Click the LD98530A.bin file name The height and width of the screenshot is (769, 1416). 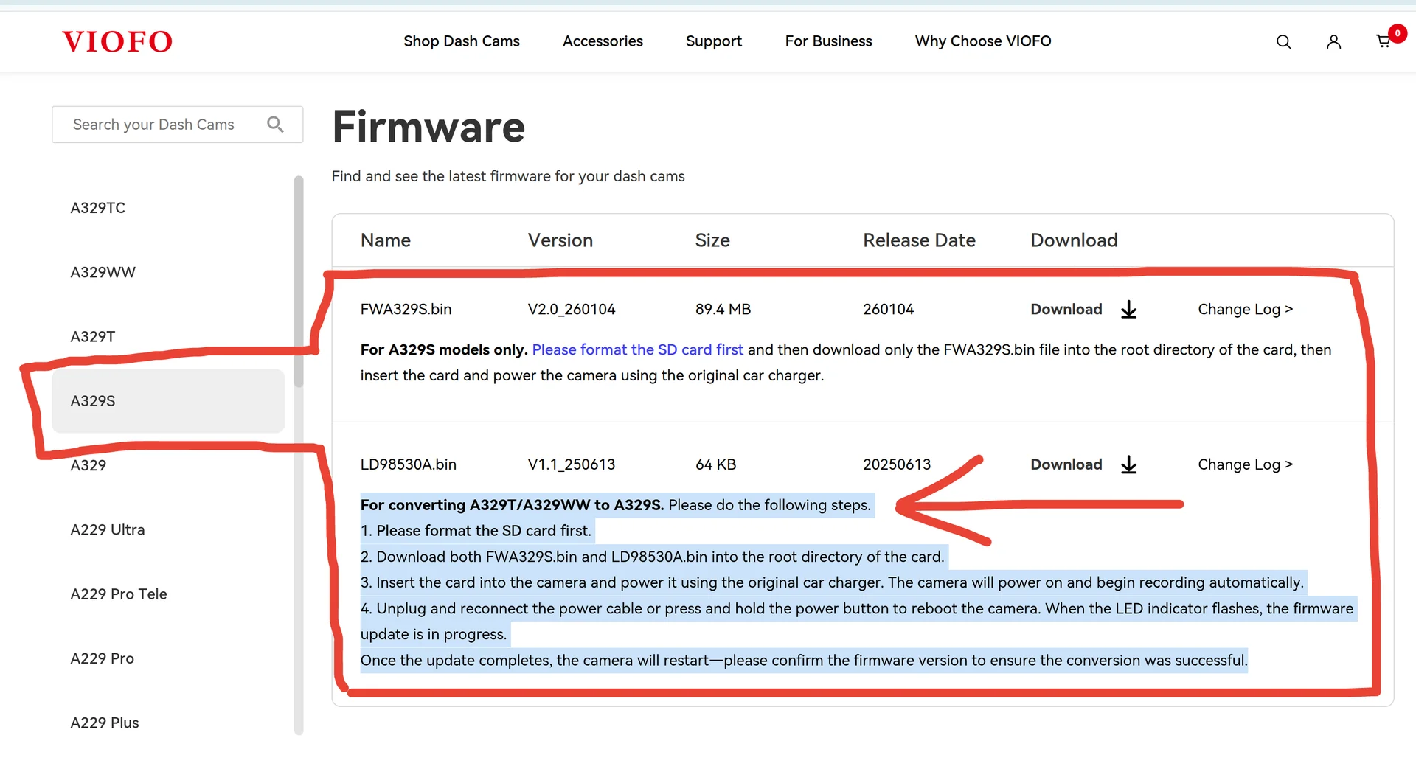409,464
